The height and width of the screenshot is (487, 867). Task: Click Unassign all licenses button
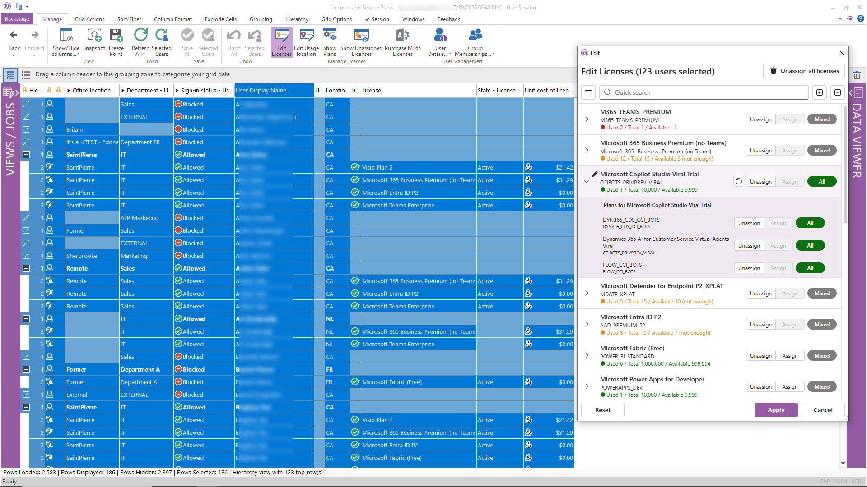click(804, 71)
